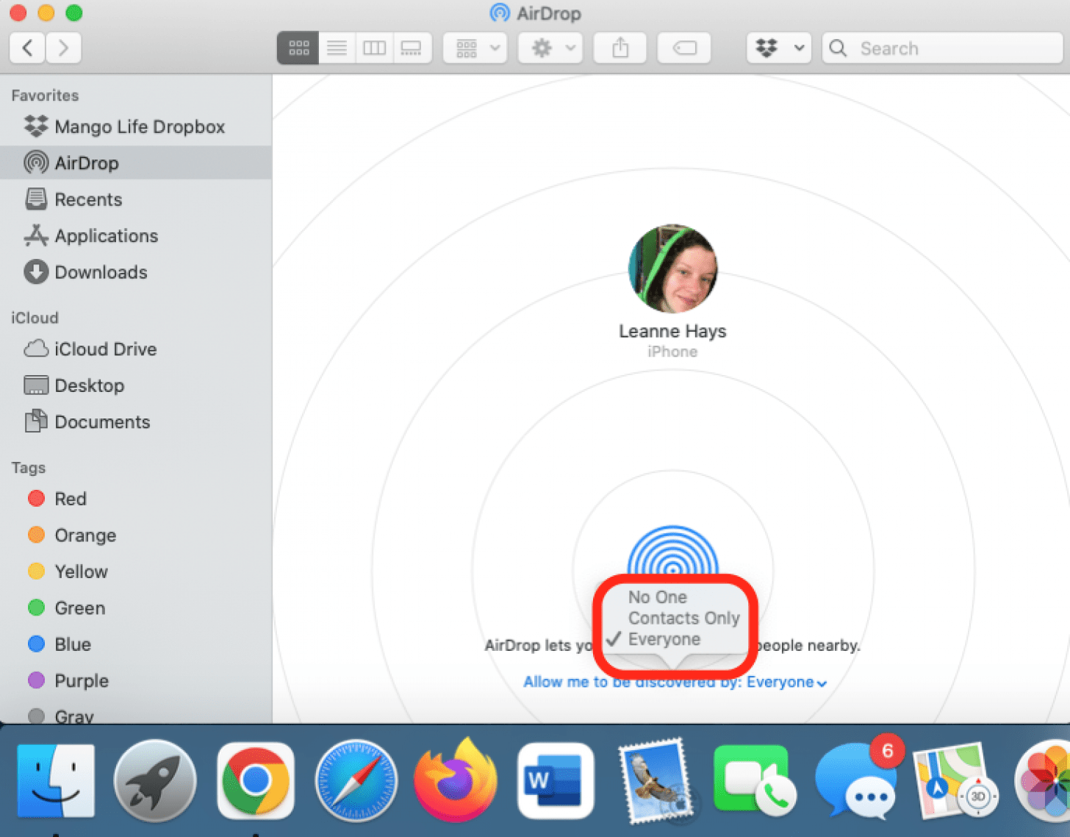Screen dimensions: 1070x837
Task: Open Safari from the Dock
Action: 356,781
